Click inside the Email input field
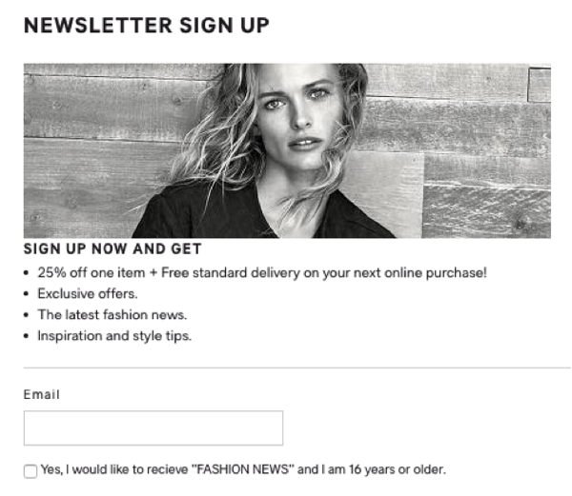The image size is (572, 496). pyautogui.click(x=153, y=427)
